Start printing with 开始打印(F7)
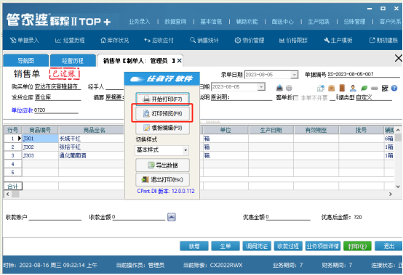 click(163, 99)
